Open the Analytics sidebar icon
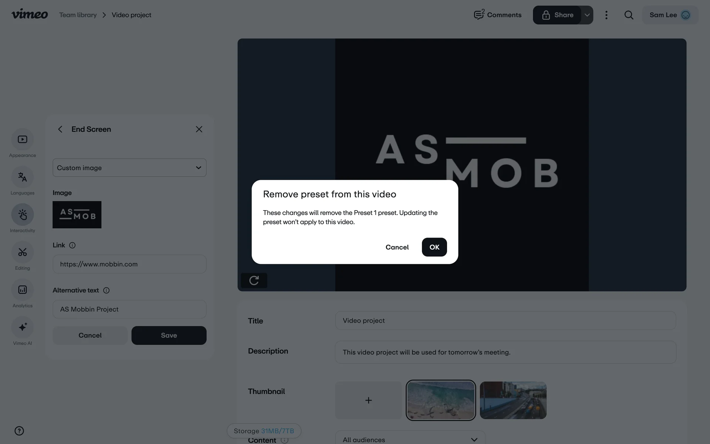This screenshot has height=444, width=710. pyautogui.click(x=23, y=290)
